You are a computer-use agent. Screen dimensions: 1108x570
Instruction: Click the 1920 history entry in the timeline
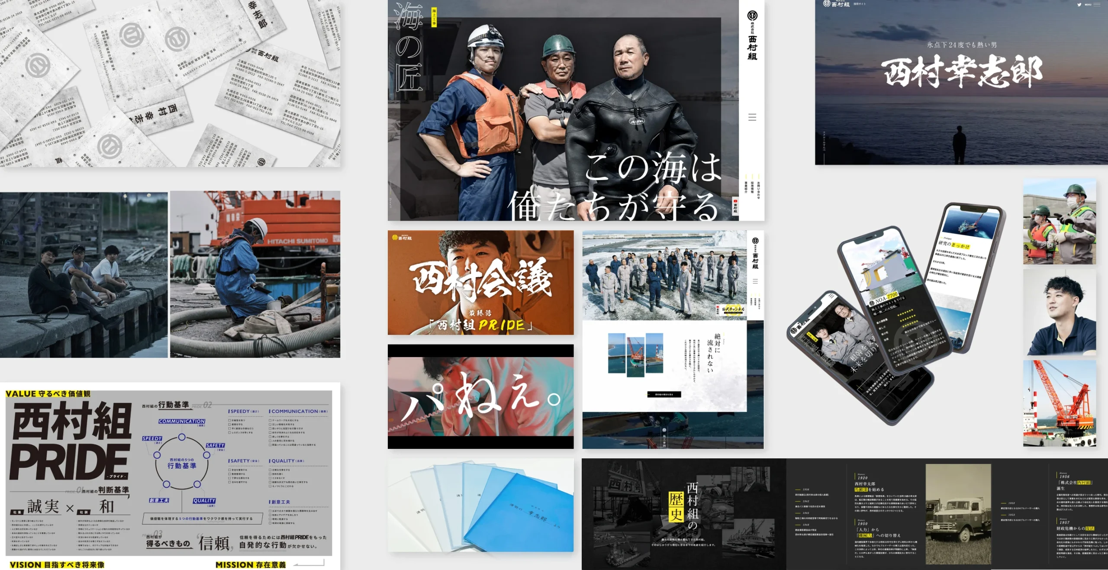pyautogui.click(x=885, y=493)
